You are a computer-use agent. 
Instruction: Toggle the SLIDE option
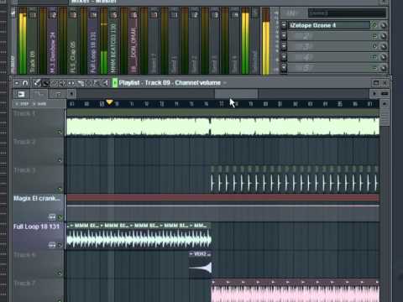(x=39, y=104)
